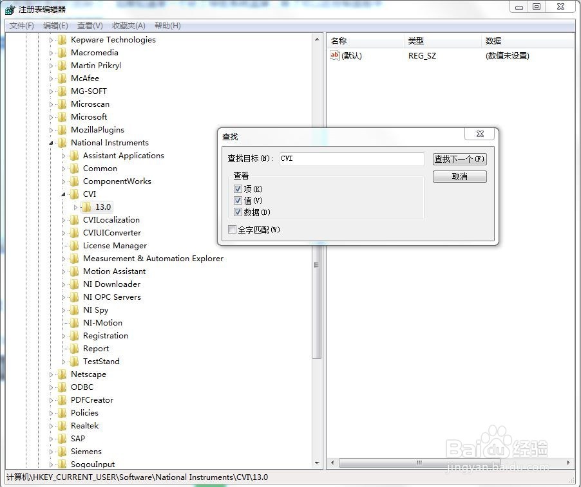The width and height of the screenshot is (581, 487).
Task: Expand the CVILocalization node
Action: (63, 220)
